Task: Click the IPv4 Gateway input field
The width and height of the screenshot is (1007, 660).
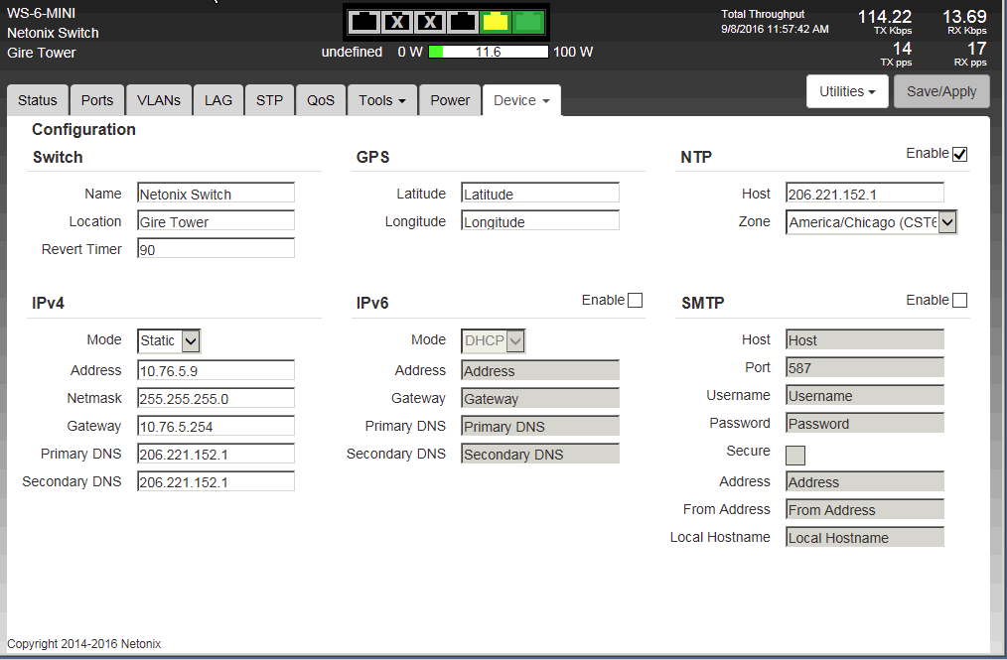Action: click(x=216, y=427)
